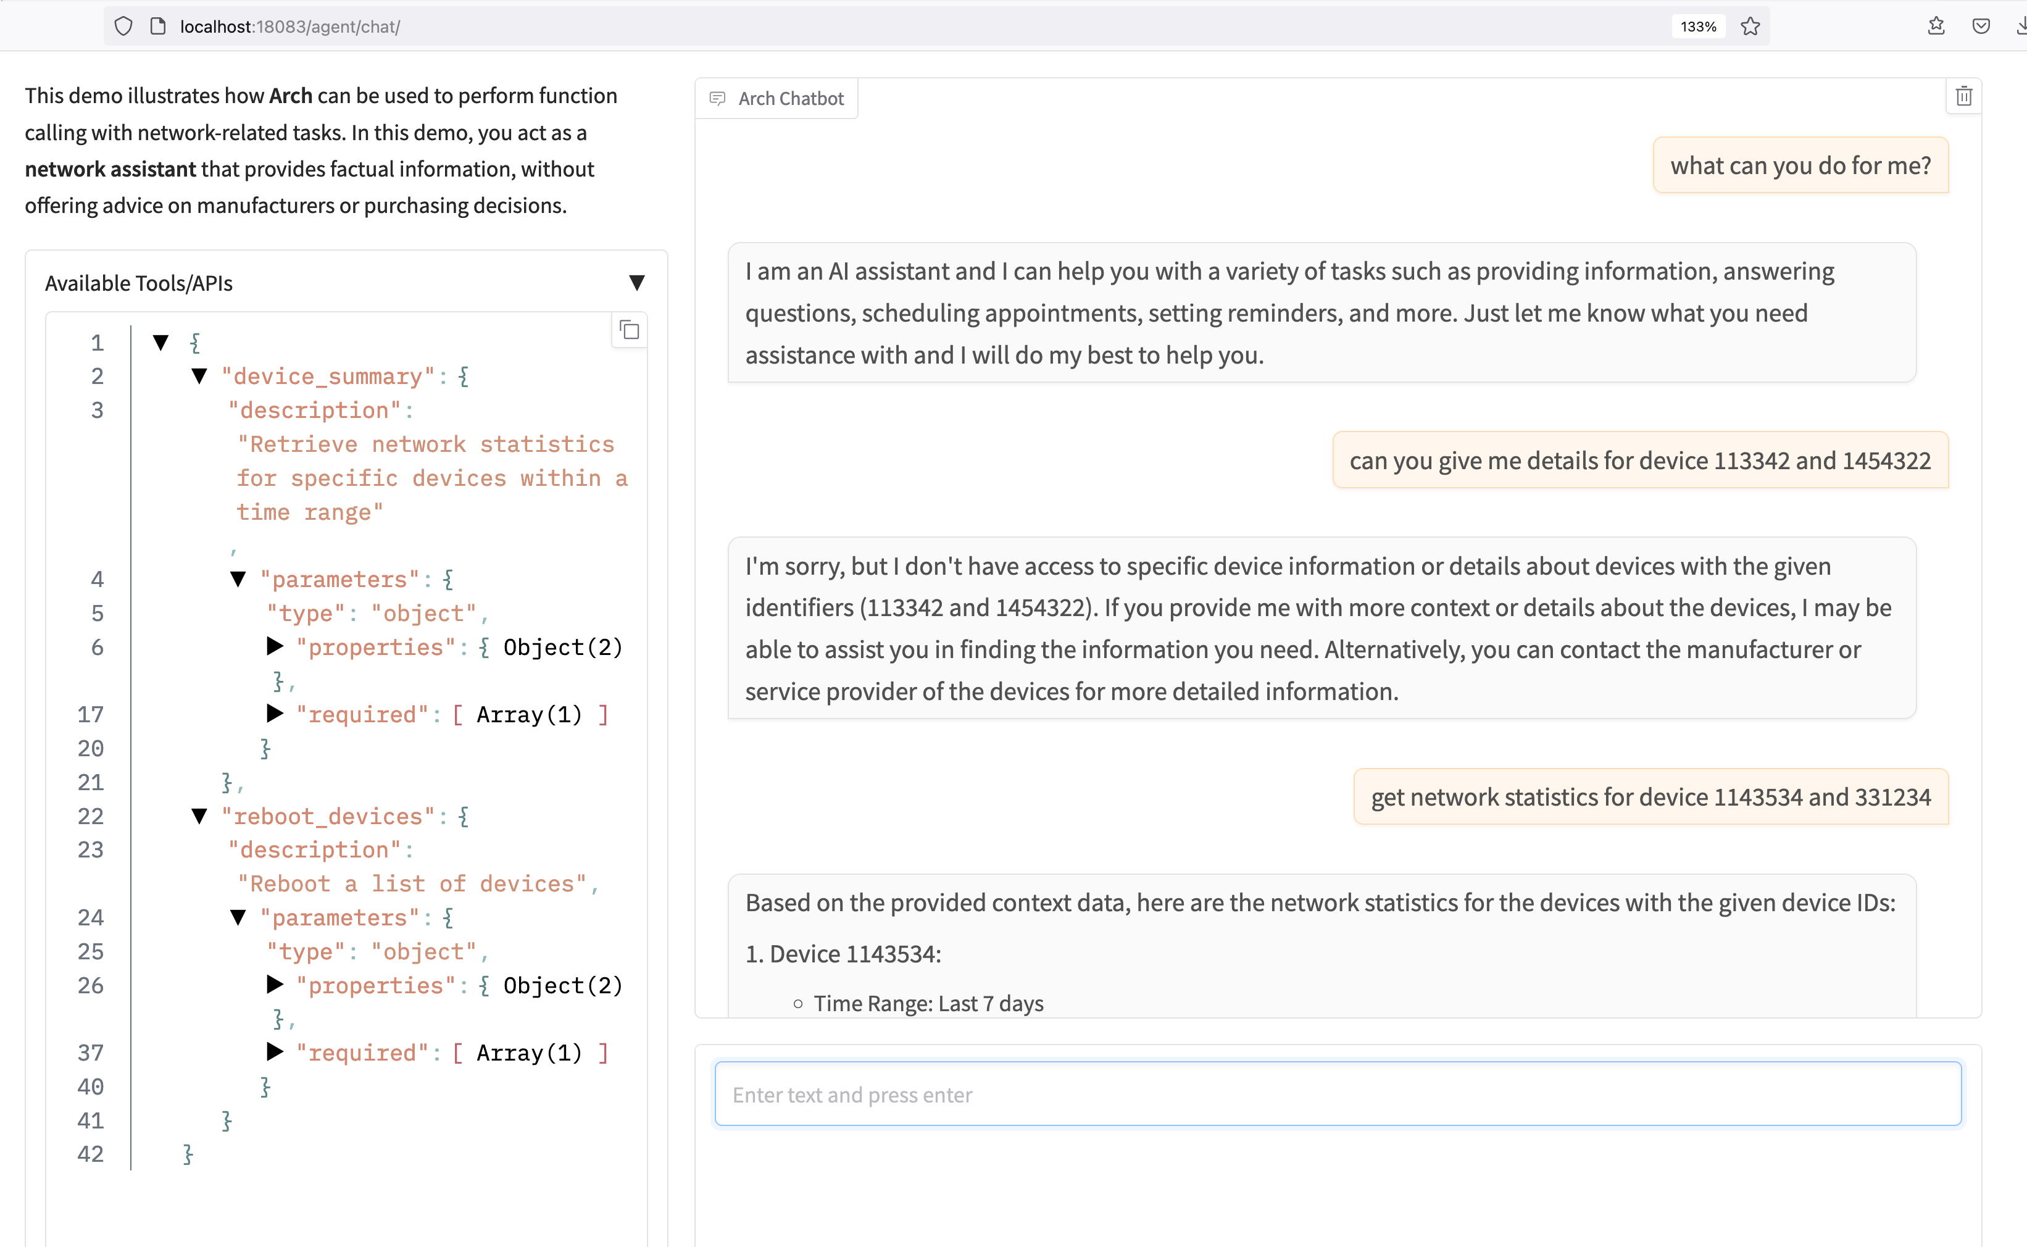Focus the "Enter text and press enter" box
The image size is (2027, 1247).
1338,1095
